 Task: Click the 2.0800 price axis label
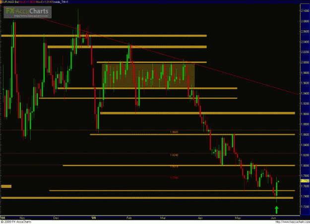click(x=305, y=21)
